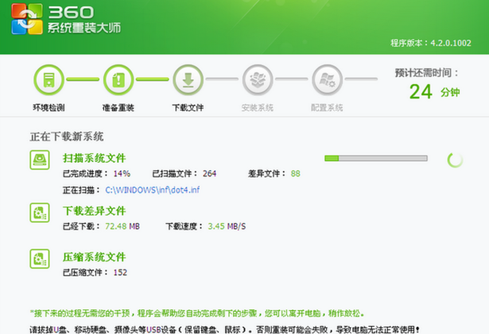The height and width of the screenshot is (334, 489).
Task: Click the 下载文件 download arrow step icon
Action: [x=188, y=79]
